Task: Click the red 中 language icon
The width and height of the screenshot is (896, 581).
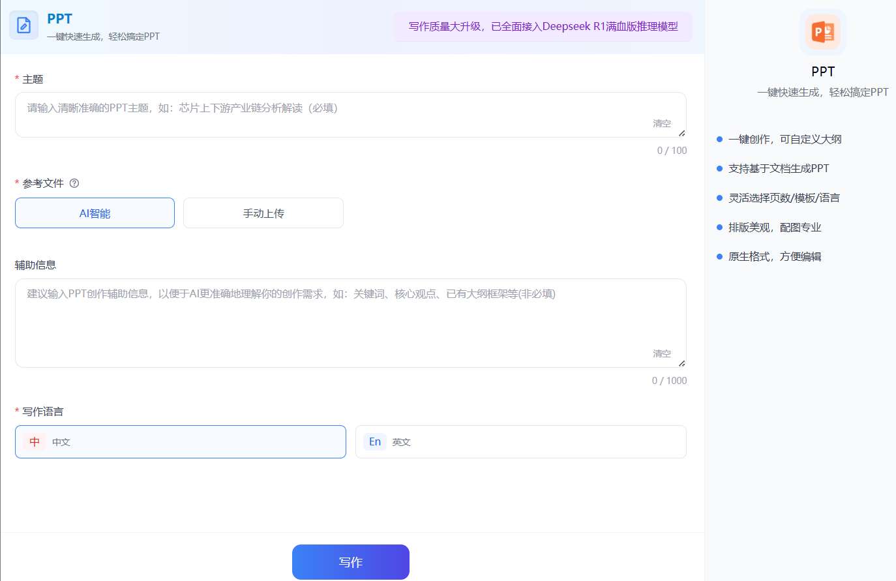Action: 35,441
